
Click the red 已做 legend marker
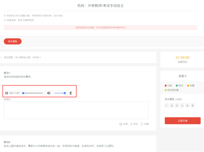pyautogui.click(x=166, y=85)
